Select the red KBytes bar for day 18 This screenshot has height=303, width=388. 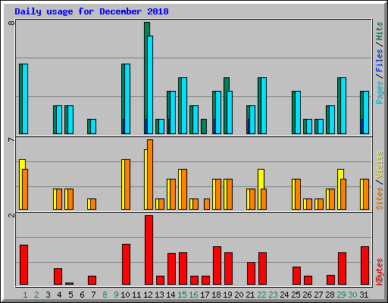coord(217,266)
